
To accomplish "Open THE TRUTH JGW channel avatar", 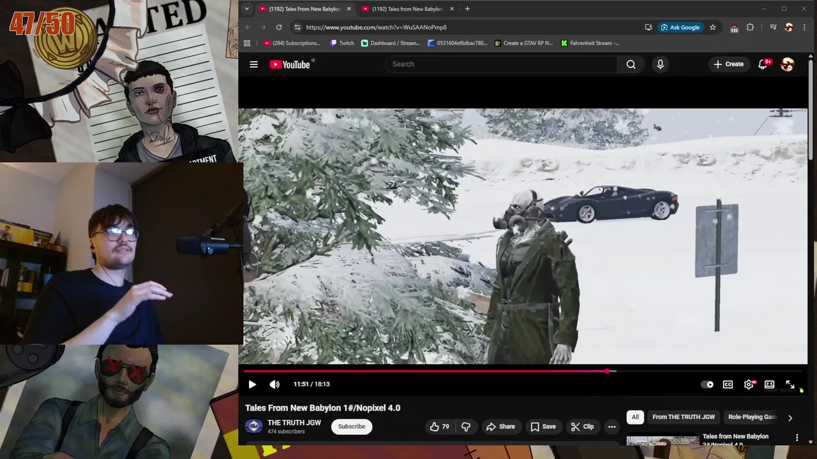I will (x=254, y=426).
